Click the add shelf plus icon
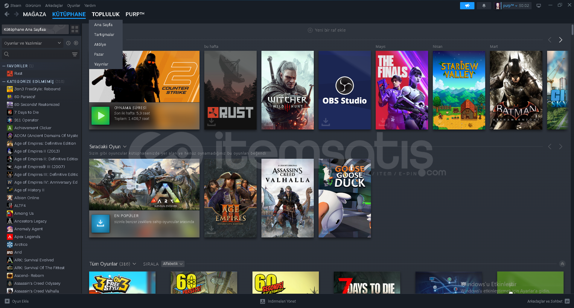The image size is (574, 308). click(310, 30)
